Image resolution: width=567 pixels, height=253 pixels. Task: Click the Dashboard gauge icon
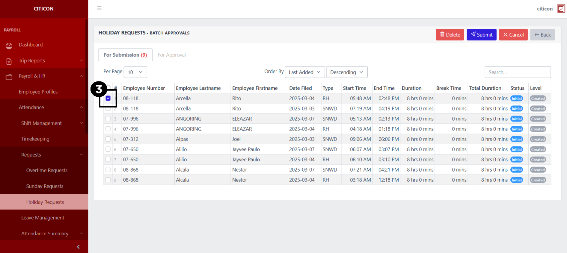tap(9, 46)
